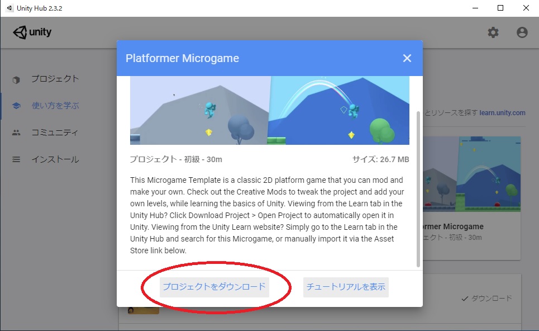
Task: Switch to the インストール sidebar tab
Action: (x=55, y=159)
